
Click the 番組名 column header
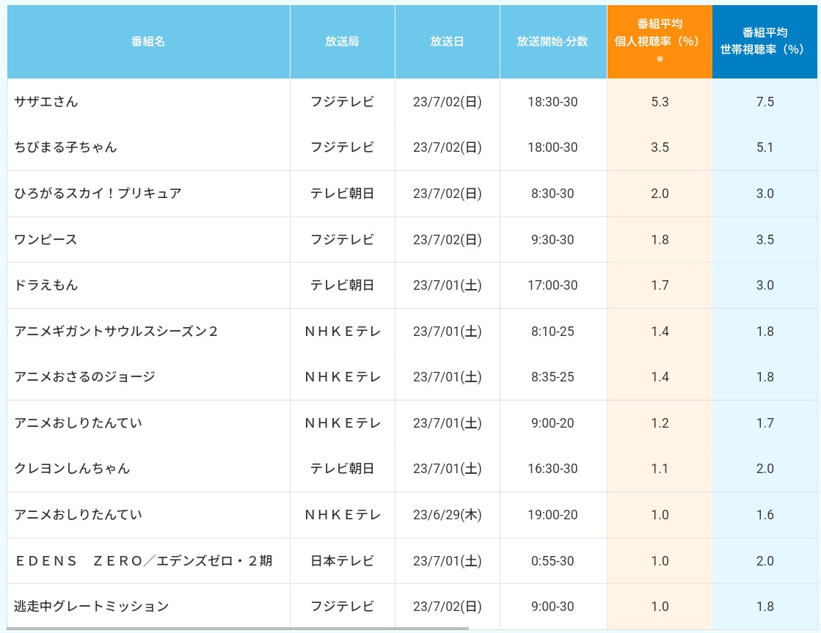tap(148, 41)
